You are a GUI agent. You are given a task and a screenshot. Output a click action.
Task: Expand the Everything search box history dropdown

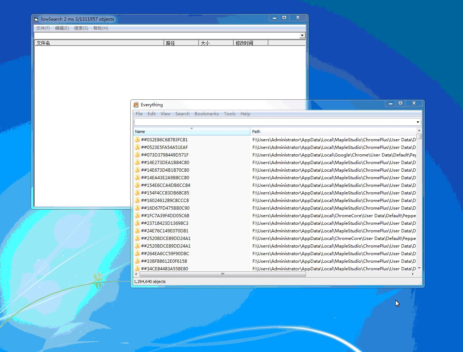(418, 122)
